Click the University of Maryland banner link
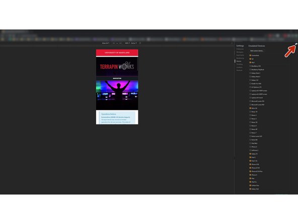The image size is (298, 224). 117,52
